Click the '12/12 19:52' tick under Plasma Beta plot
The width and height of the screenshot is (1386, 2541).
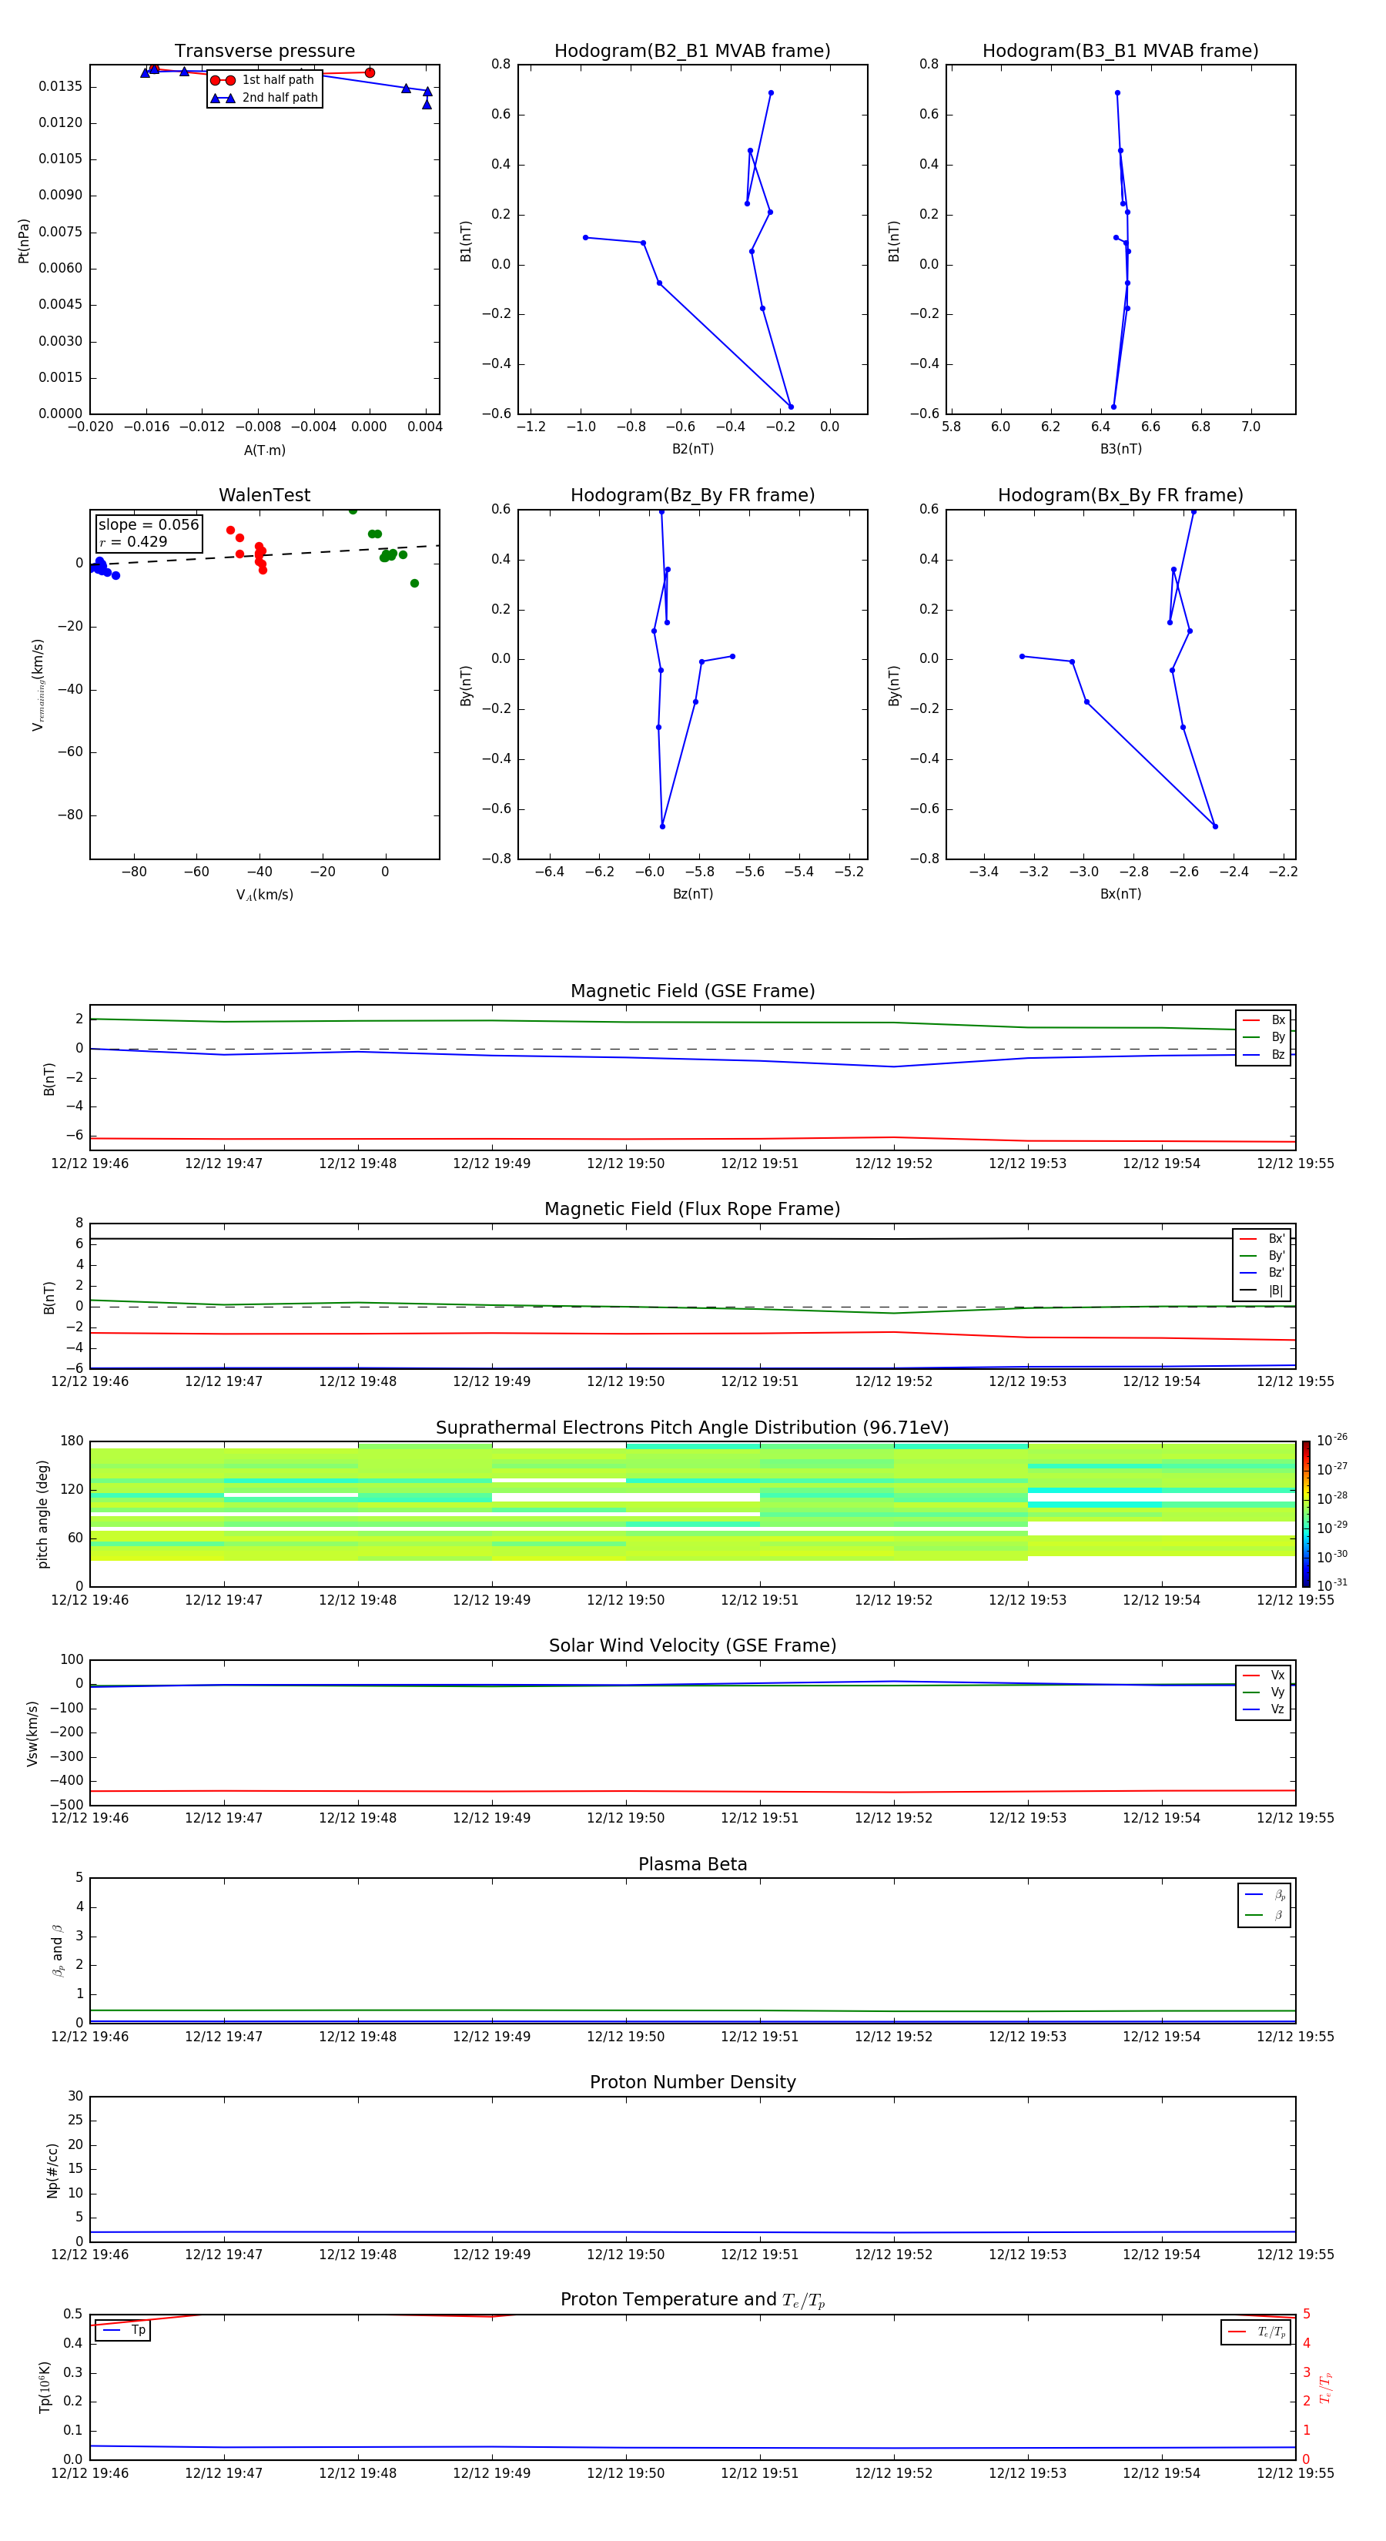(x=894, y=2037)
